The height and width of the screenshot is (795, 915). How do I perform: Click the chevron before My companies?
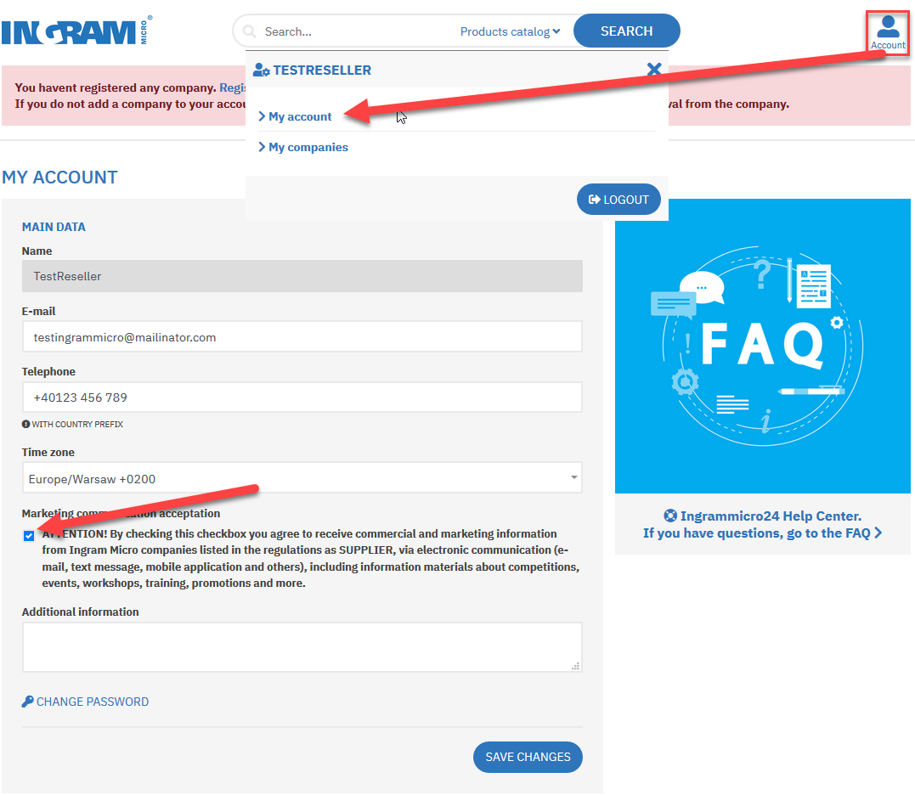tap(262, 146)
